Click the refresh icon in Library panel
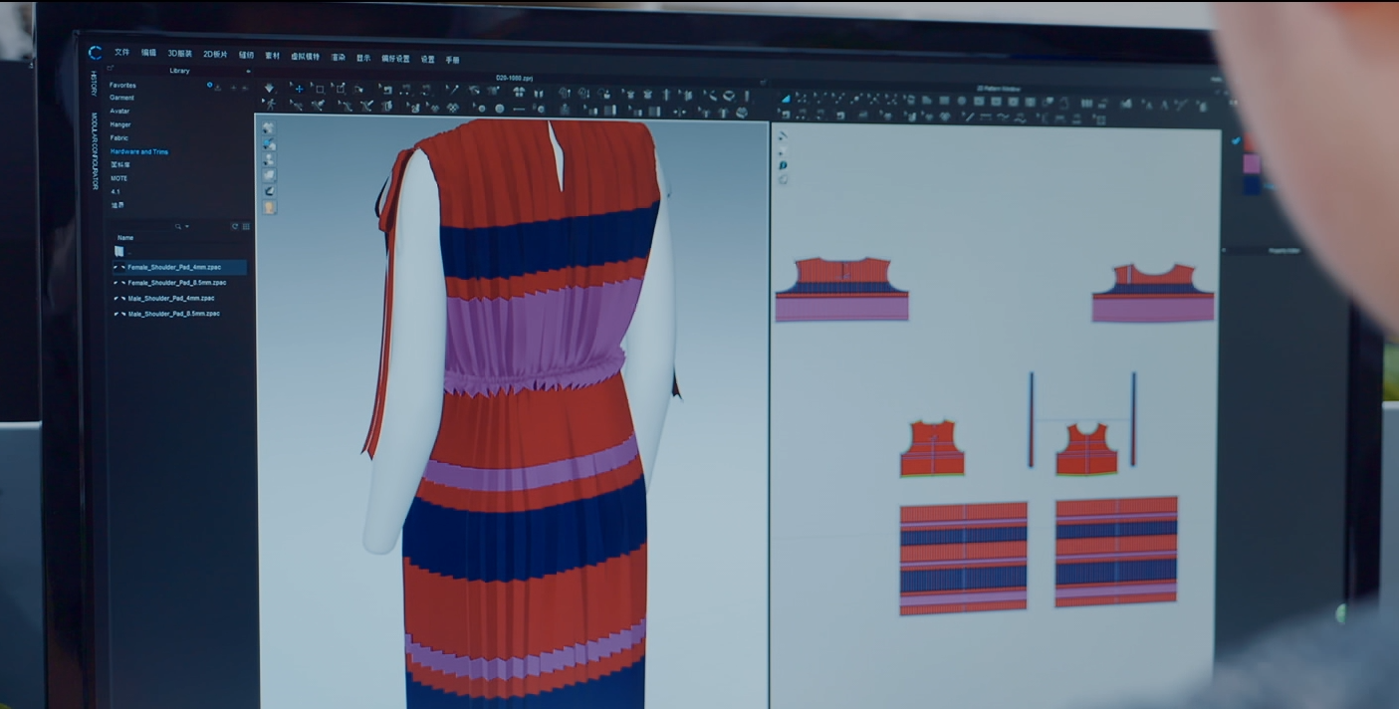1399x709 pixels. click(x=235, y=227)
